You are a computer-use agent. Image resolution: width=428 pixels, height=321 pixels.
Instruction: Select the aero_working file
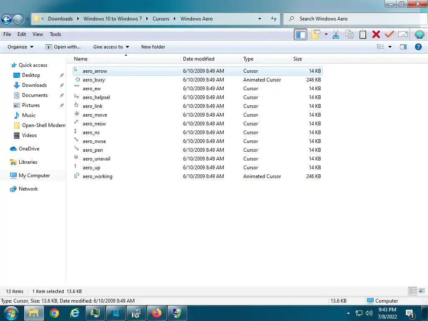(x=198, y=176)
